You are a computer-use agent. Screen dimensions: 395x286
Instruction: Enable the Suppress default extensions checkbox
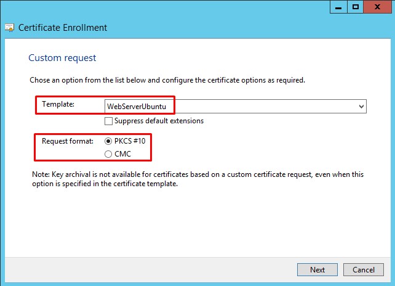point(109,121)
